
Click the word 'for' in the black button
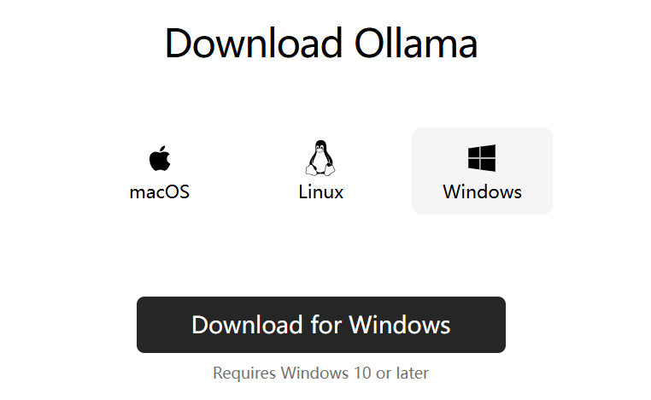click(x=325, y=325)
